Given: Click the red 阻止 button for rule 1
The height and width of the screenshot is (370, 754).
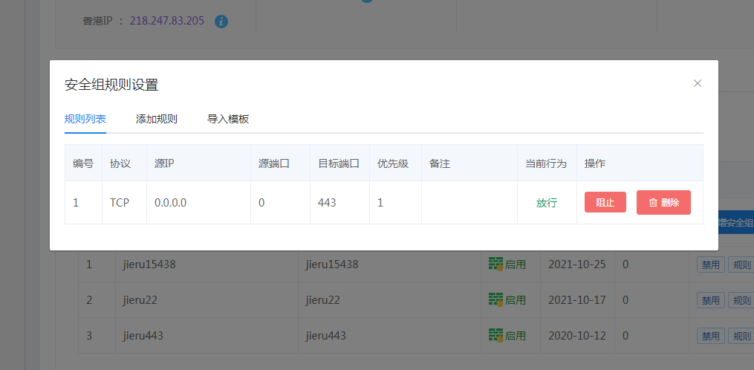Looking at the screenshot, I should [605, 202].
